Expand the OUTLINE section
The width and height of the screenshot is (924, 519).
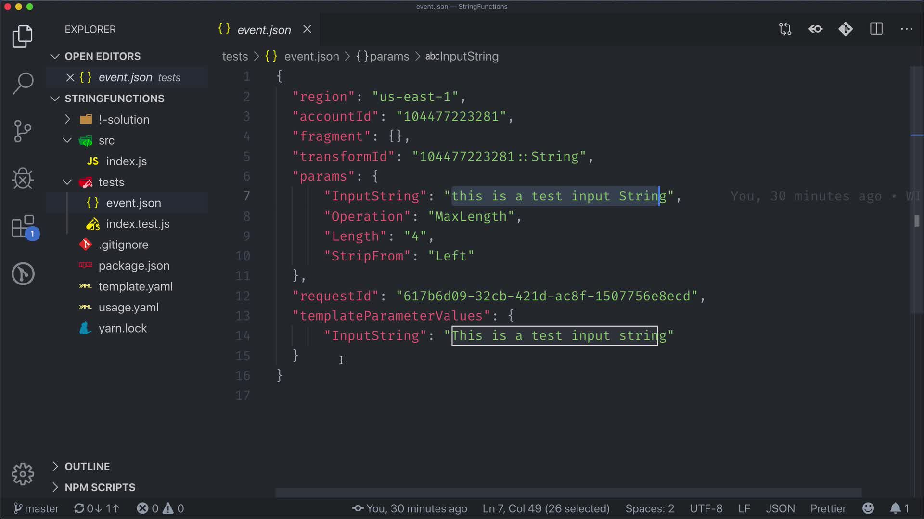click(87, 466)
